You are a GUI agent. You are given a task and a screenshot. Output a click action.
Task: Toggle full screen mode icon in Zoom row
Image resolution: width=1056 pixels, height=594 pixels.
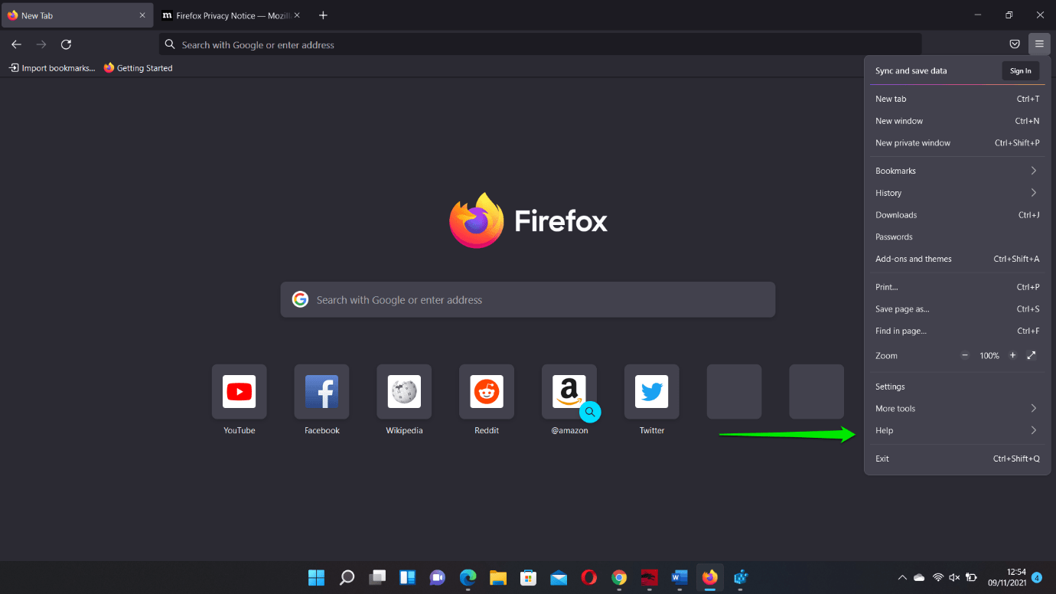tap(1032, 355)
